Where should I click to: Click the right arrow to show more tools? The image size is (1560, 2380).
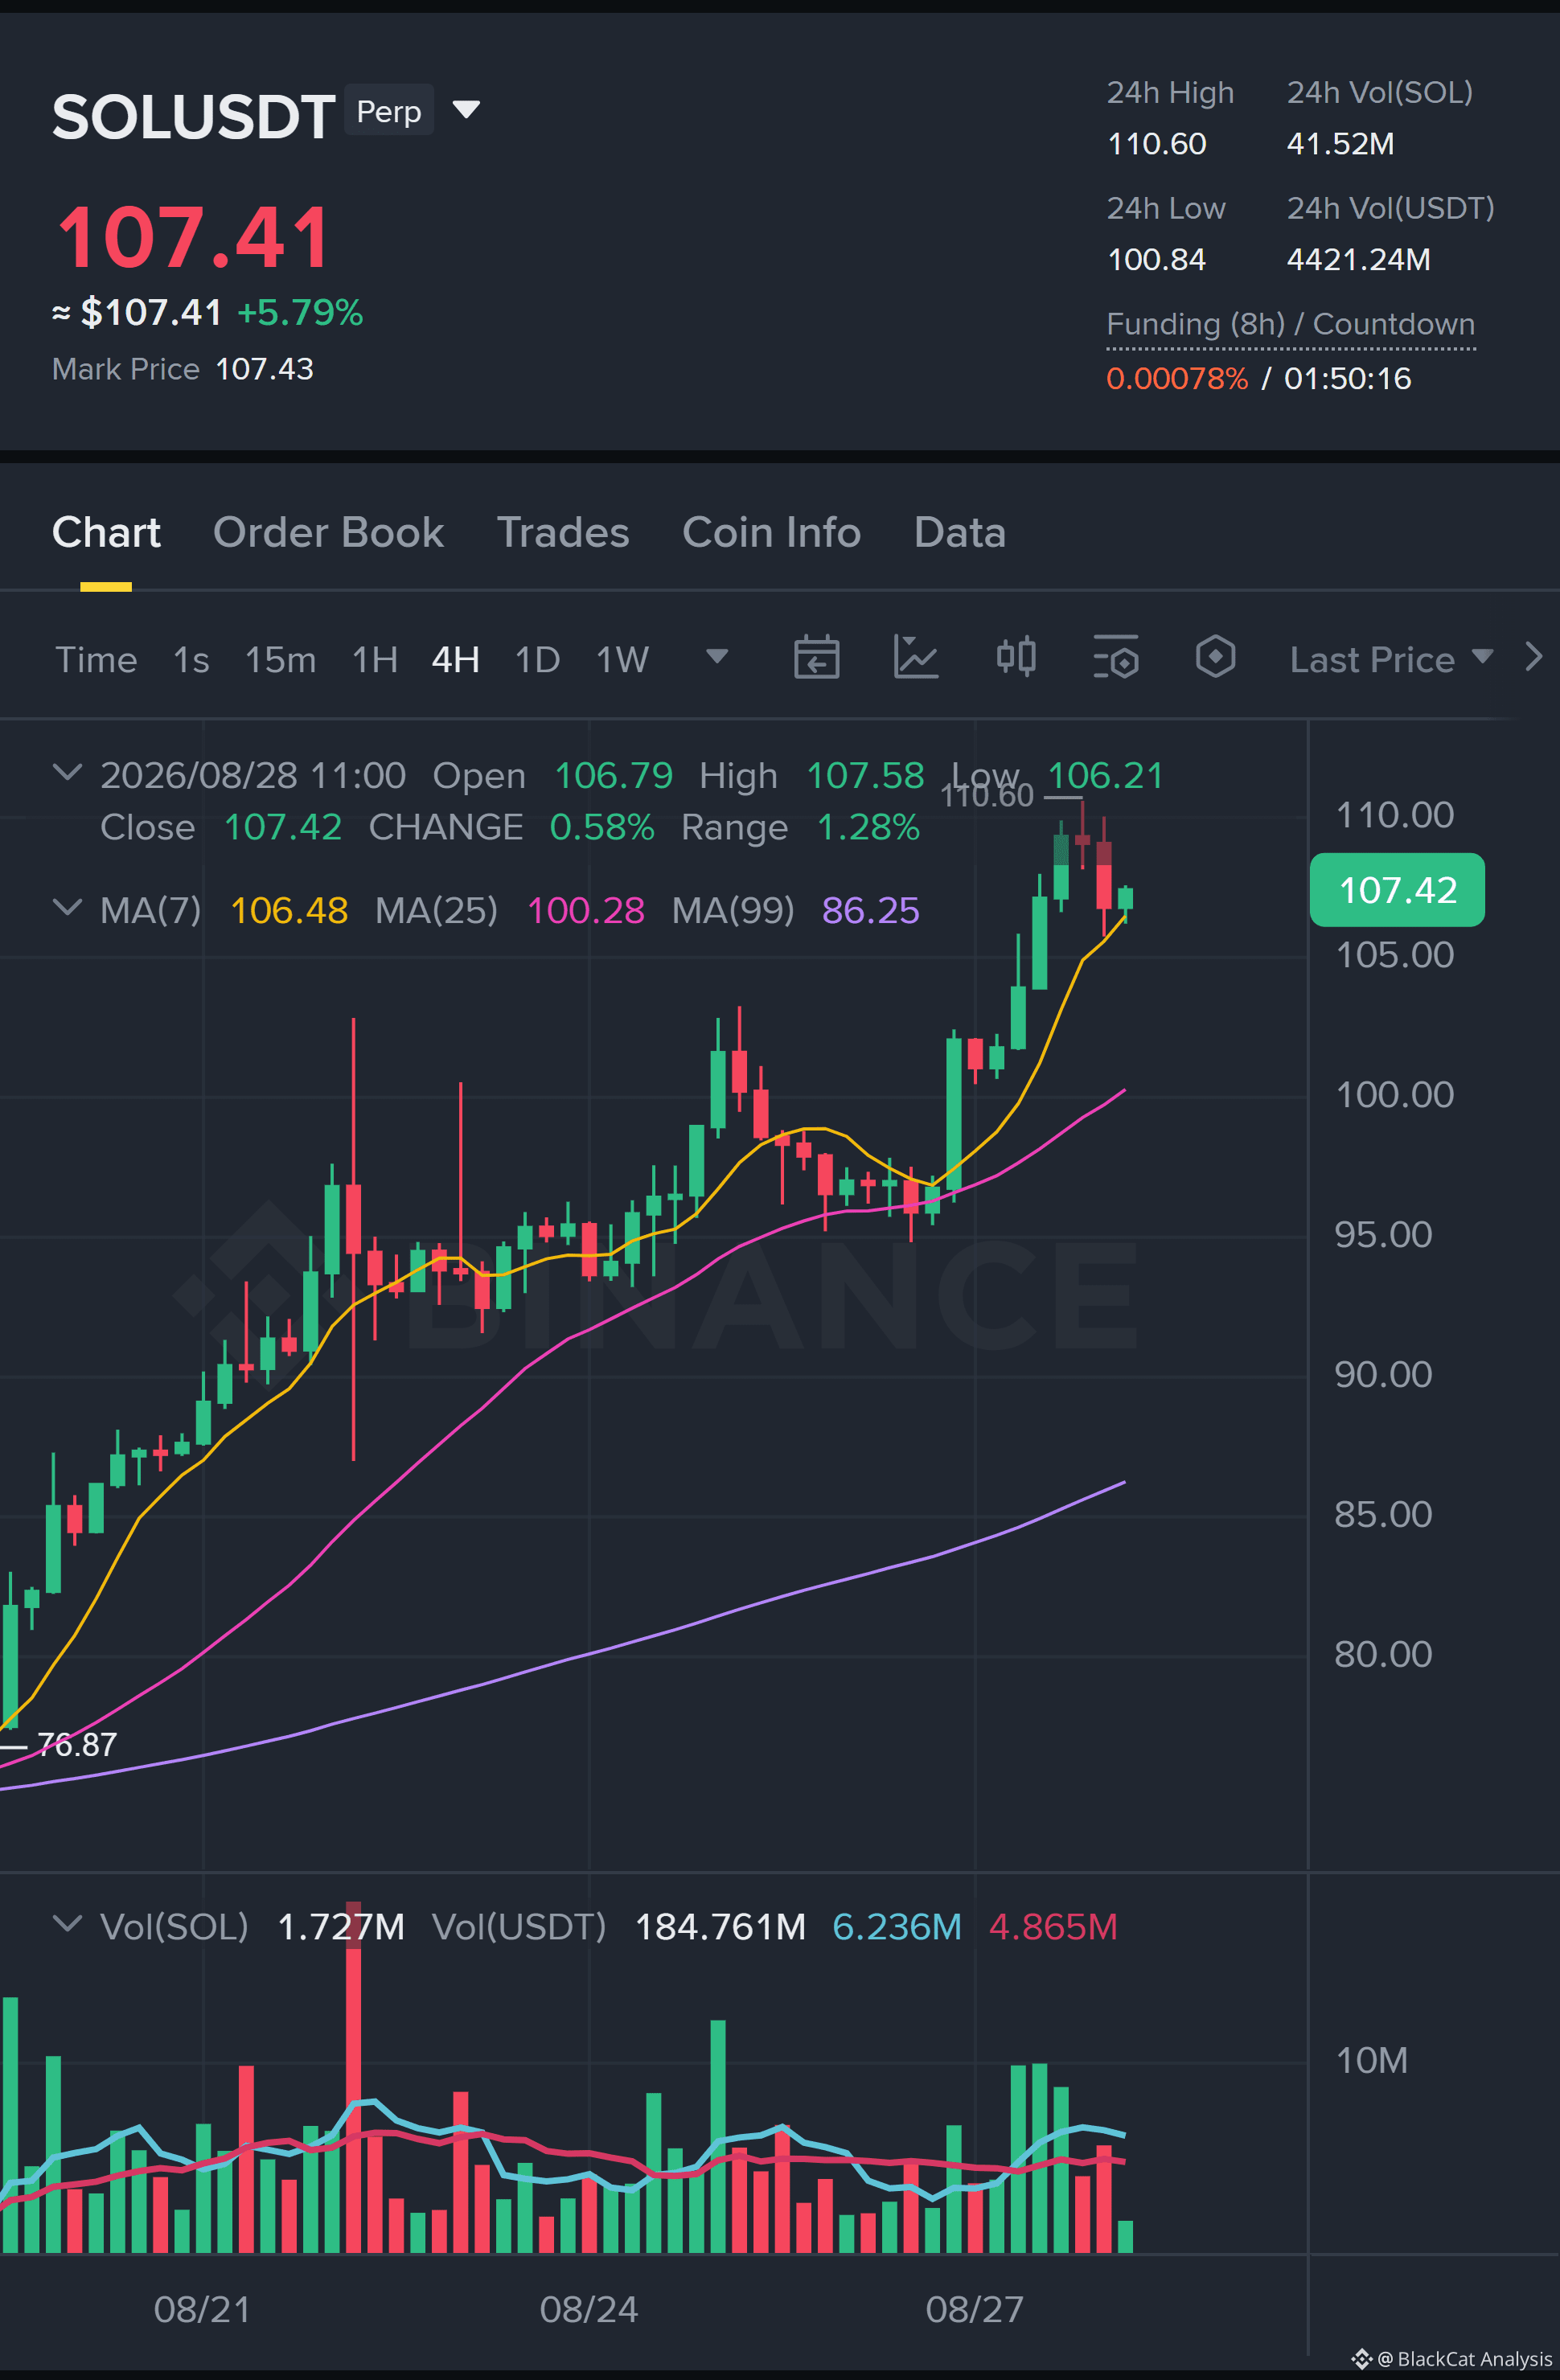tap(1534, 657)
